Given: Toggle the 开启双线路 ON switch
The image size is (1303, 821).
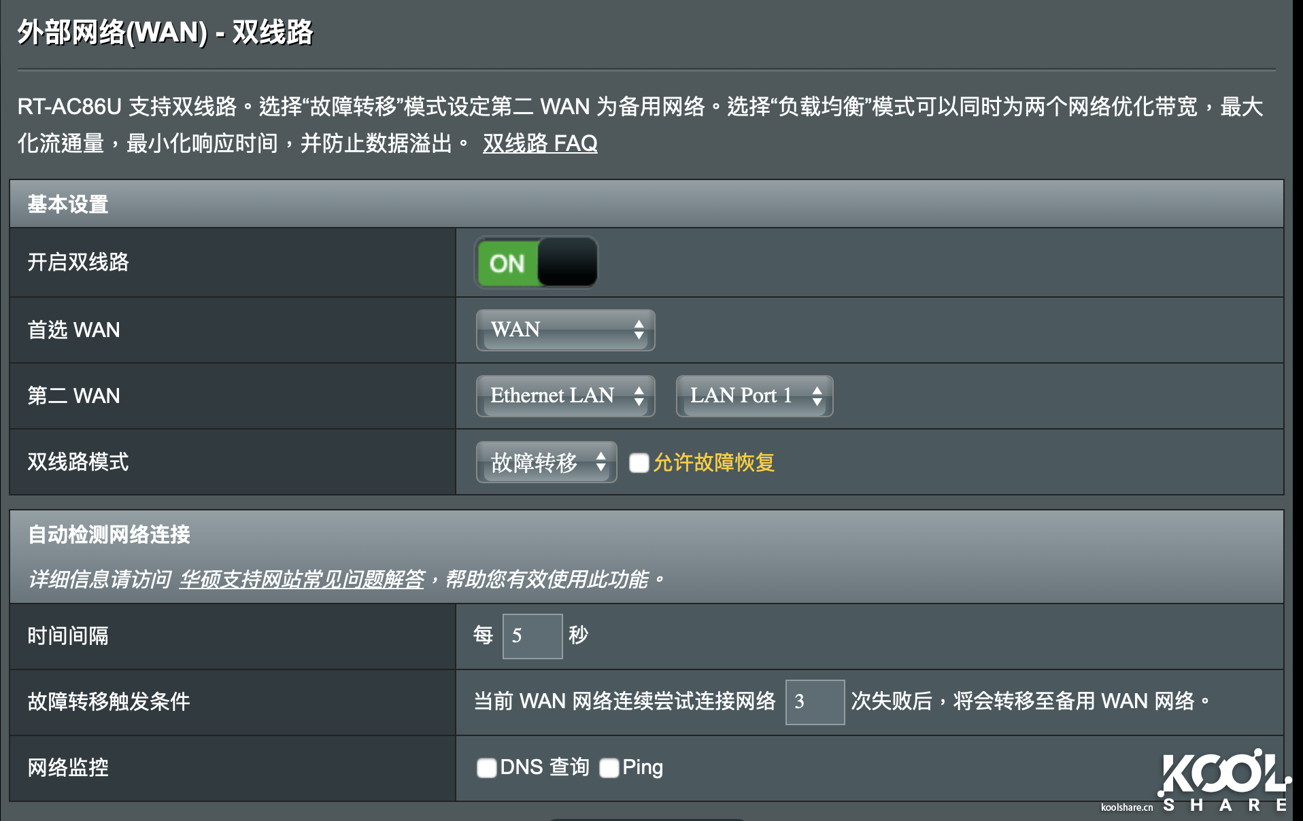Looking at the screenshot, I should point(535,263).
